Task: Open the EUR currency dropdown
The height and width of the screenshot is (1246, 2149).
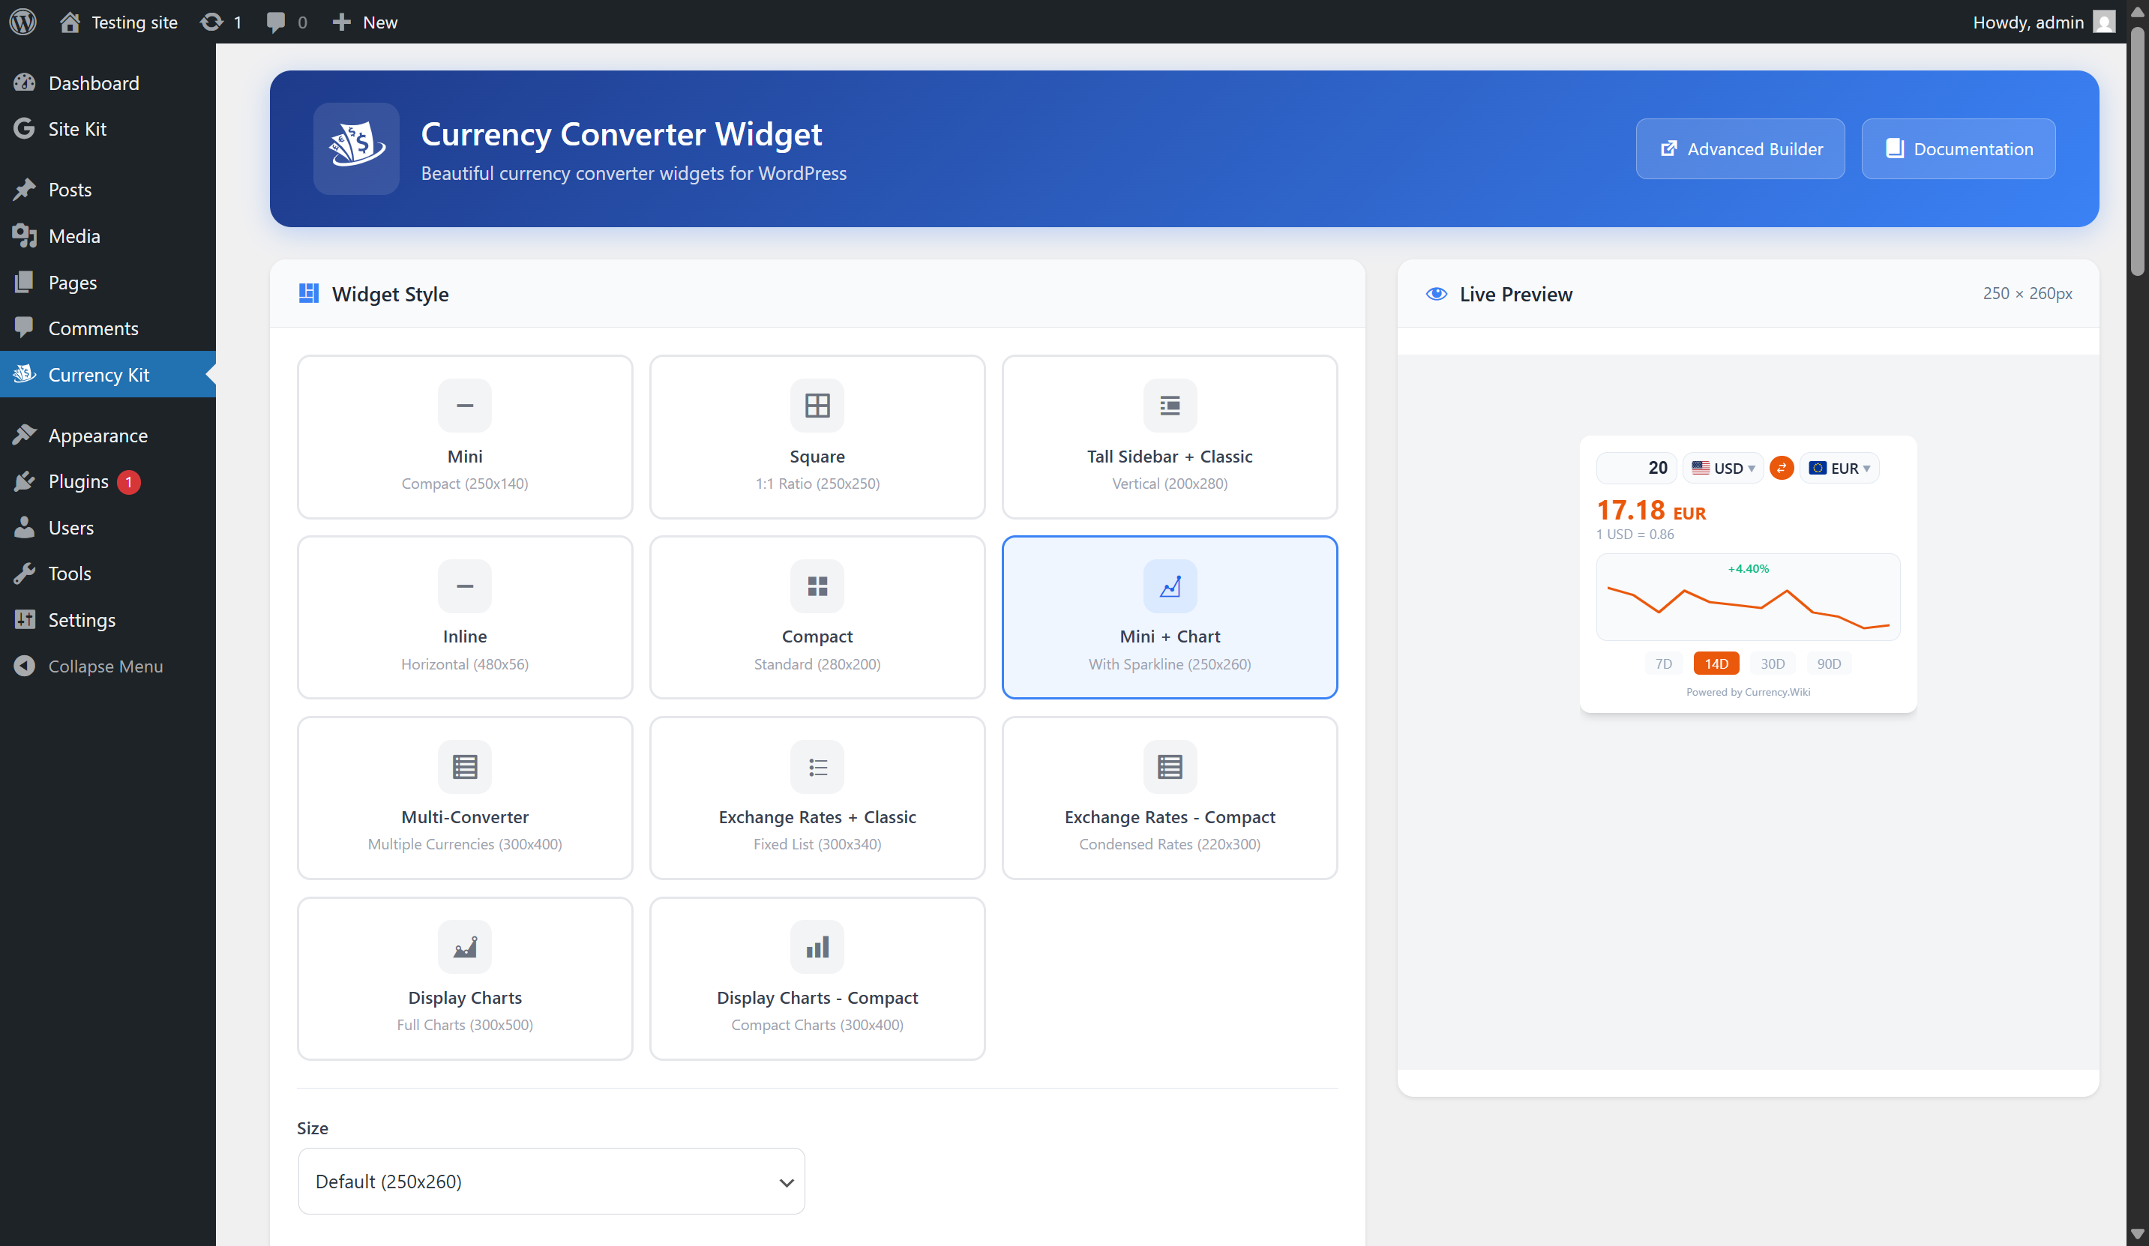Action: tap(1839, 467)
